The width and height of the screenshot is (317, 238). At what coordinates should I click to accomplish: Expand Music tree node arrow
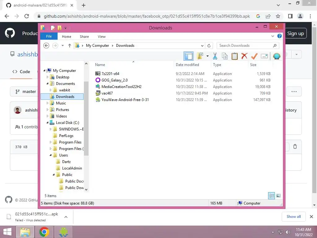point(47,103)
